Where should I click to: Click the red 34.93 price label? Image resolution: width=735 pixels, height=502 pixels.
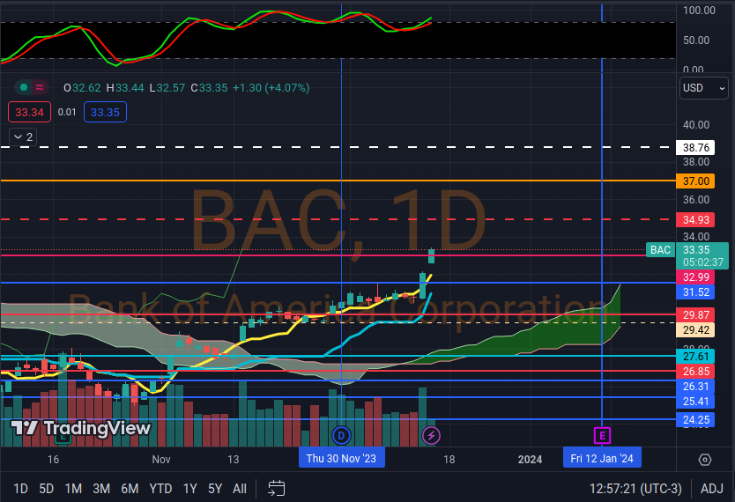click(x=695, y=219)
